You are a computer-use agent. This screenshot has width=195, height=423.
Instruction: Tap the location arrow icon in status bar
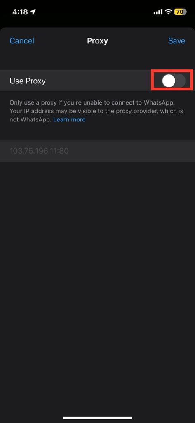point(33,12)
